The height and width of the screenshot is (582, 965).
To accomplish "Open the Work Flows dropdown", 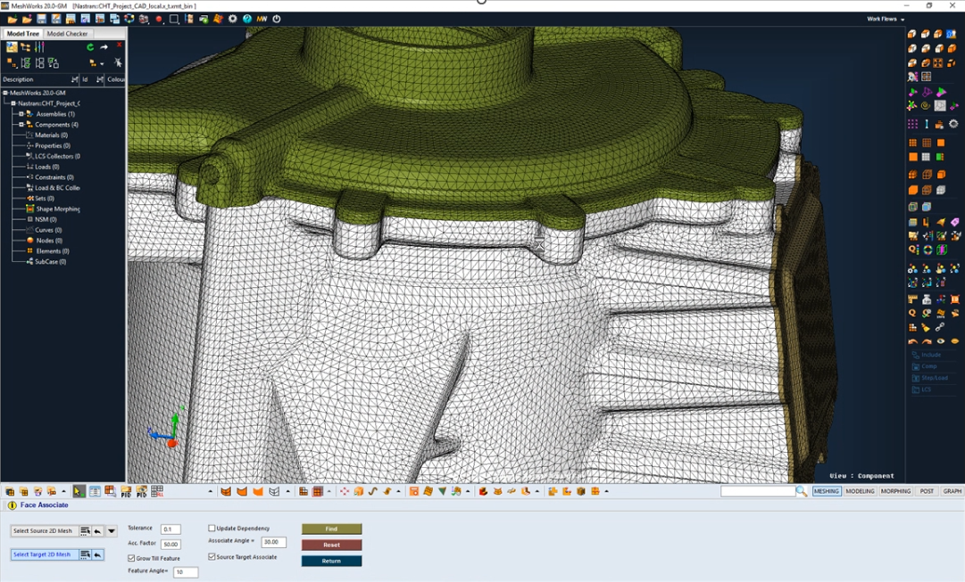I will tap(885, 19).
